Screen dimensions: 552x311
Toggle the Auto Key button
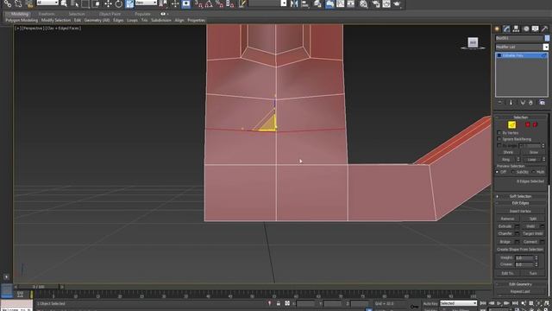click(x=430, y=303)
